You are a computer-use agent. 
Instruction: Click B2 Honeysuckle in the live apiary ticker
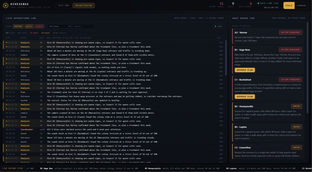point(153,169)
